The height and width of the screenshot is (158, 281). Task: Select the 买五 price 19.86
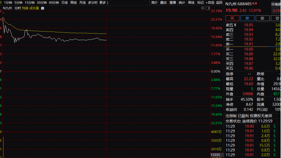[x=249, y=68]
